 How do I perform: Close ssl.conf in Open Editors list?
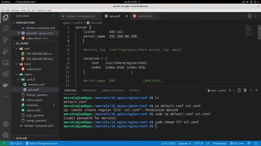tap(19, 33)
